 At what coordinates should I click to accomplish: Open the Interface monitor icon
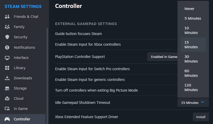point(7,58)
